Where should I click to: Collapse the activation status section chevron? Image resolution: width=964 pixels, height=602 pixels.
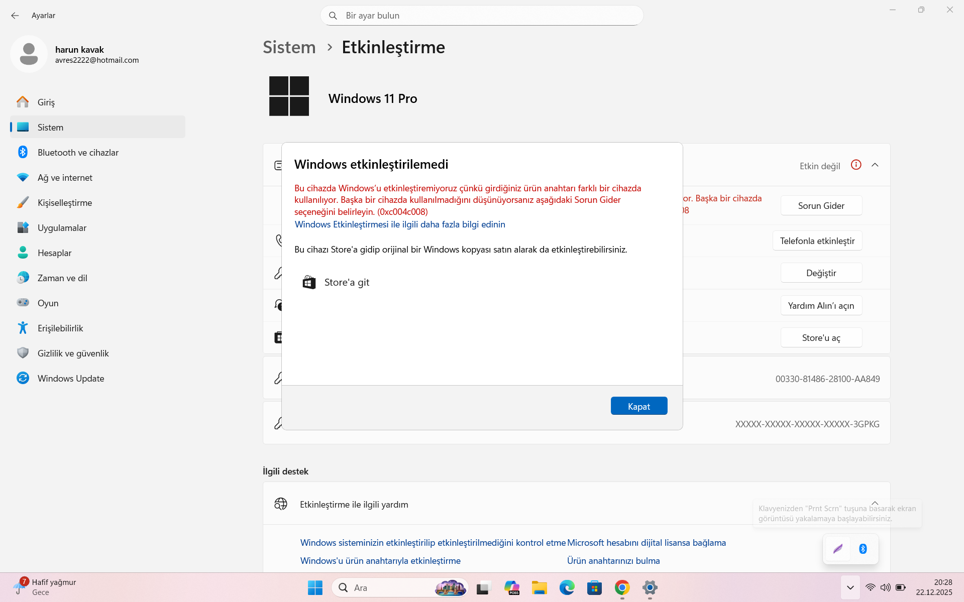tap(875, 165)
